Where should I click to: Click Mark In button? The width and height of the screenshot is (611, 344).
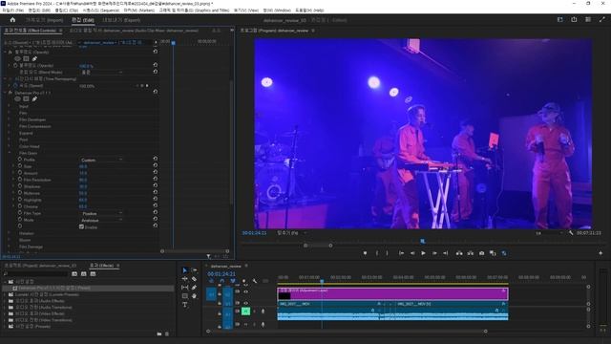[x=377, y=253]
